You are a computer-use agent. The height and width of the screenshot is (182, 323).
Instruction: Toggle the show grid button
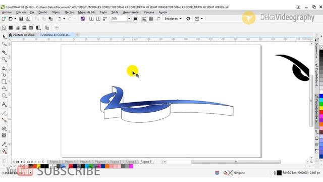pyautogui.click(x=151, y=19)
